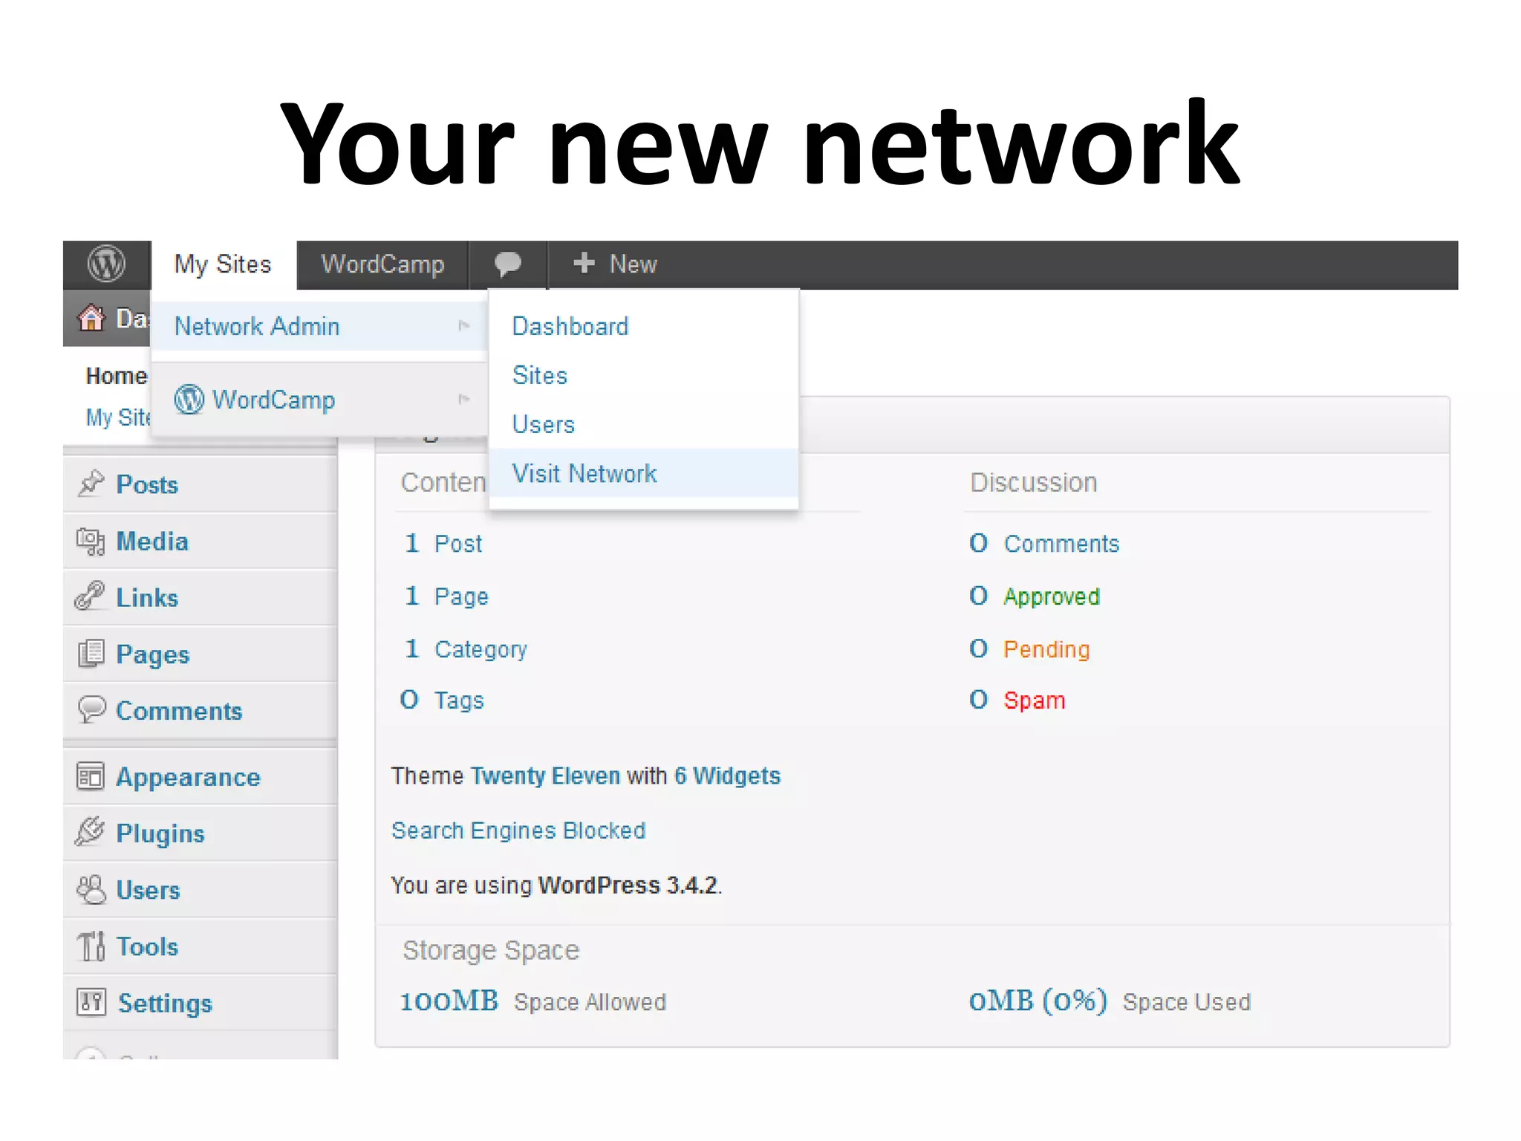Click the WordPress logo beside WordCamp in dropdown

point(189,399)
